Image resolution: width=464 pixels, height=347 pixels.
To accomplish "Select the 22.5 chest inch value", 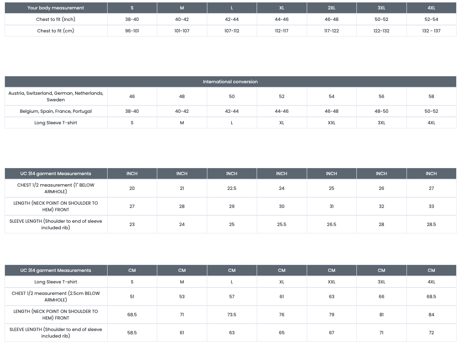I will 232,188.
